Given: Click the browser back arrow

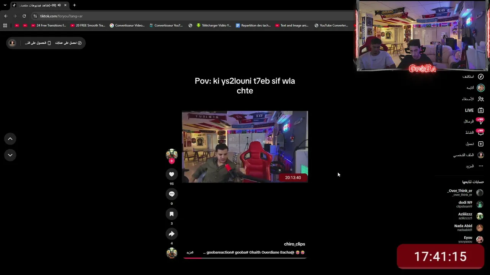Looking at the screenshot, I should (6, 16).
